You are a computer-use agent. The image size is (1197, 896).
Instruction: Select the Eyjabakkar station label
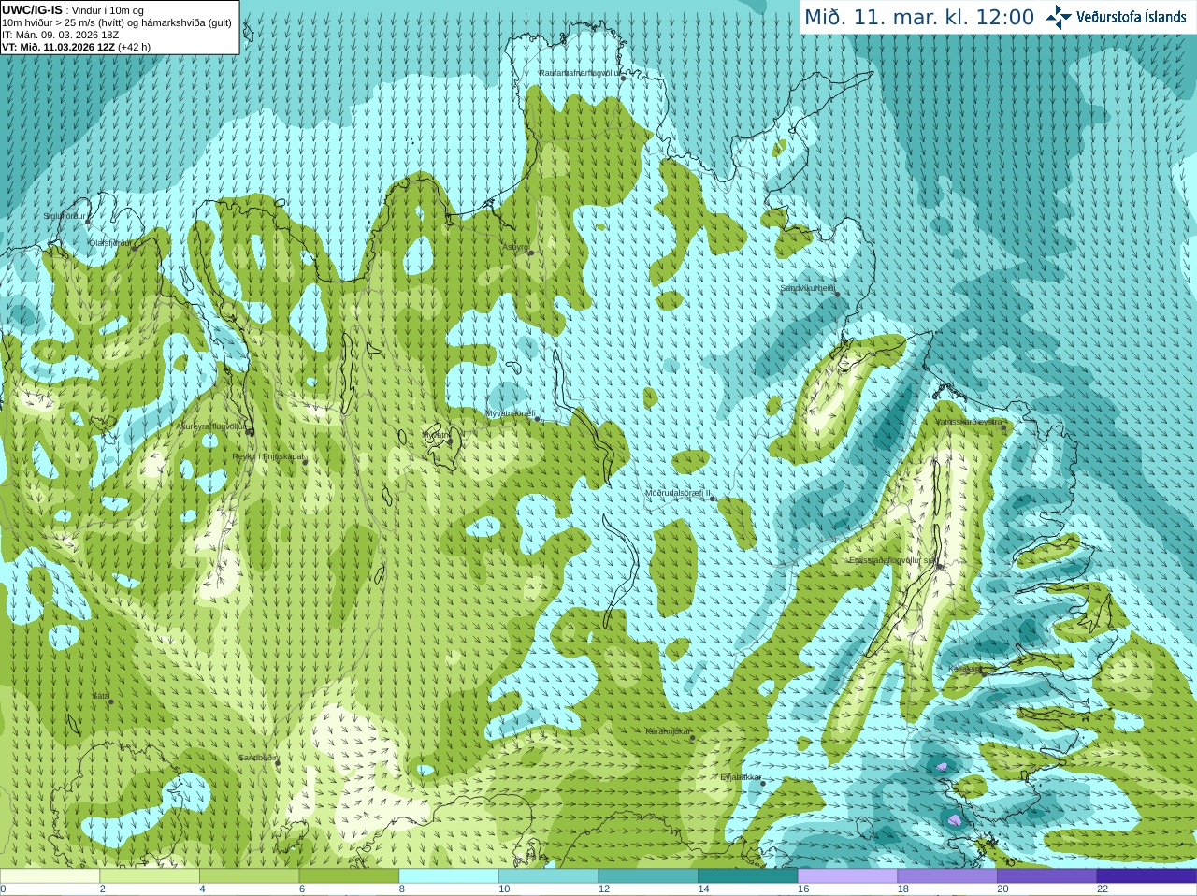click(x=741, y=777)
